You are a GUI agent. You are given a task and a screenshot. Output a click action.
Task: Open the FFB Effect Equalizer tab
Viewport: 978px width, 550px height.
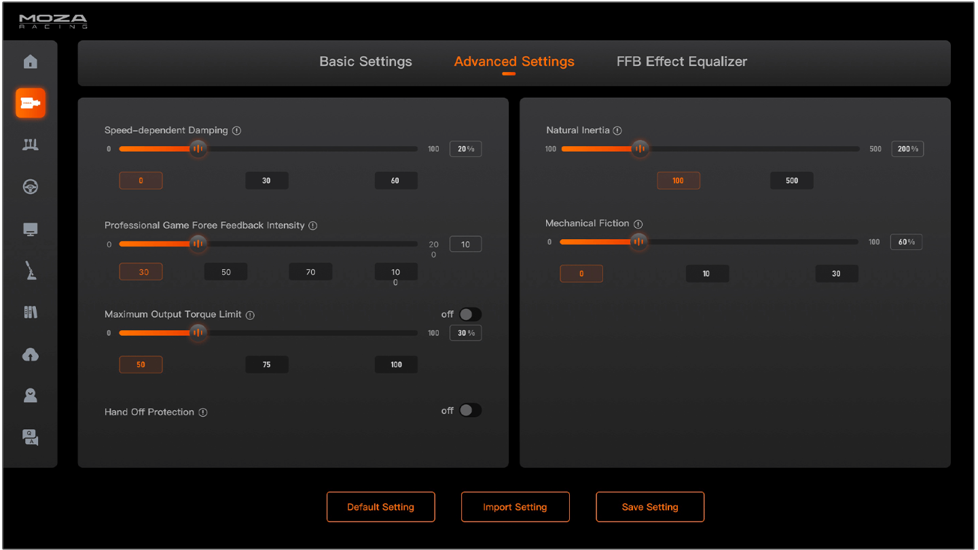click(x=681, y=62)
